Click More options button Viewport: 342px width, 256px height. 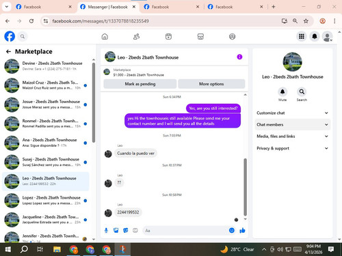(211, 84)
